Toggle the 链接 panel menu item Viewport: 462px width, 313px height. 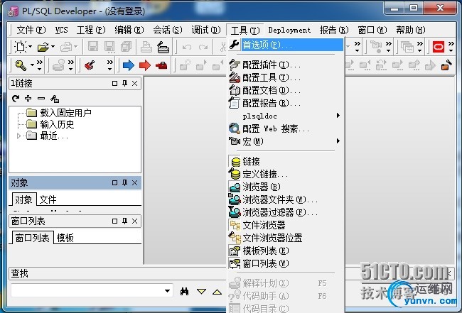click(x=286, y=161)
